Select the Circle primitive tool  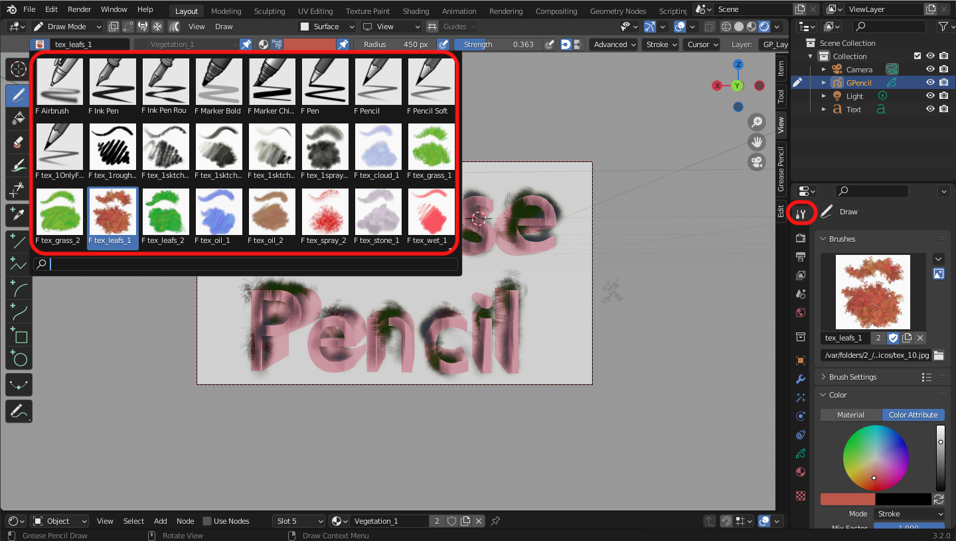(x=19, y=360)
